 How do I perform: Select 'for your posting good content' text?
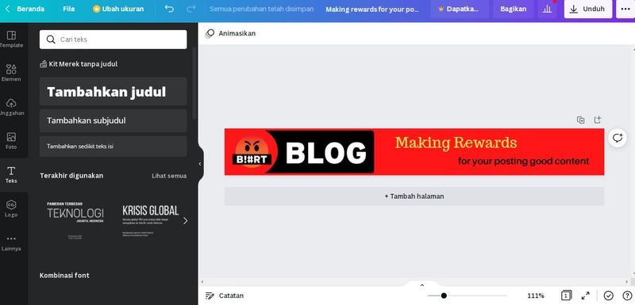[x=523, y=161]
